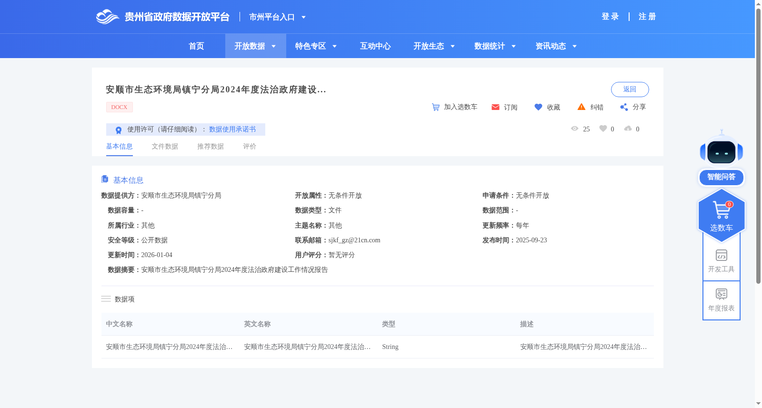The image size is (762, 408).
Task: Switch to the 评价 tab
Action: click(250, 147)
